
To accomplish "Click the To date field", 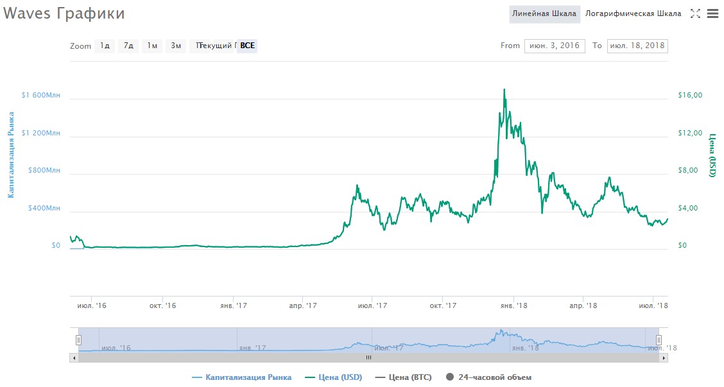I will click(637, 46).
